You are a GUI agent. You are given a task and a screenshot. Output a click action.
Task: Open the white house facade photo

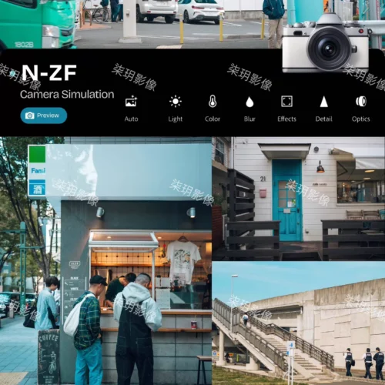tap(299, 199)
